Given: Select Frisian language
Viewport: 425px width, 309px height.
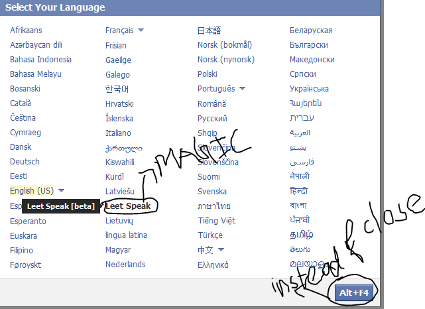Looking at the screenshot, I should point(116,45).
